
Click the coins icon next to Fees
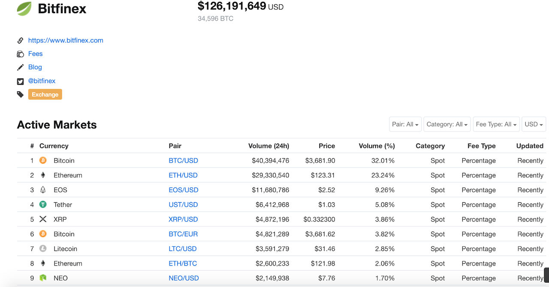pos(20,54)
